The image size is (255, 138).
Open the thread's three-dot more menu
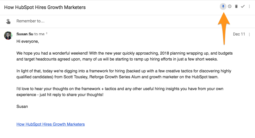(249, 6)
